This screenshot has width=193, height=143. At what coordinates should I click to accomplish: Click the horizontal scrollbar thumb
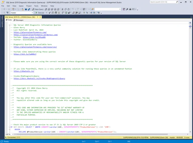[x=92, y=134]
